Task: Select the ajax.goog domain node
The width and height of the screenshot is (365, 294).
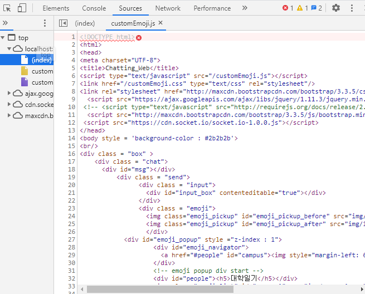Action: click(x=39, y=94)
